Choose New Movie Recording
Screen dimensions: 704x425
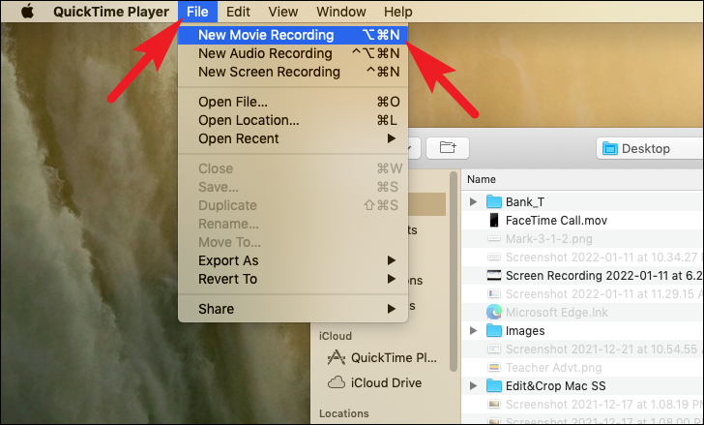pos(293,35)
